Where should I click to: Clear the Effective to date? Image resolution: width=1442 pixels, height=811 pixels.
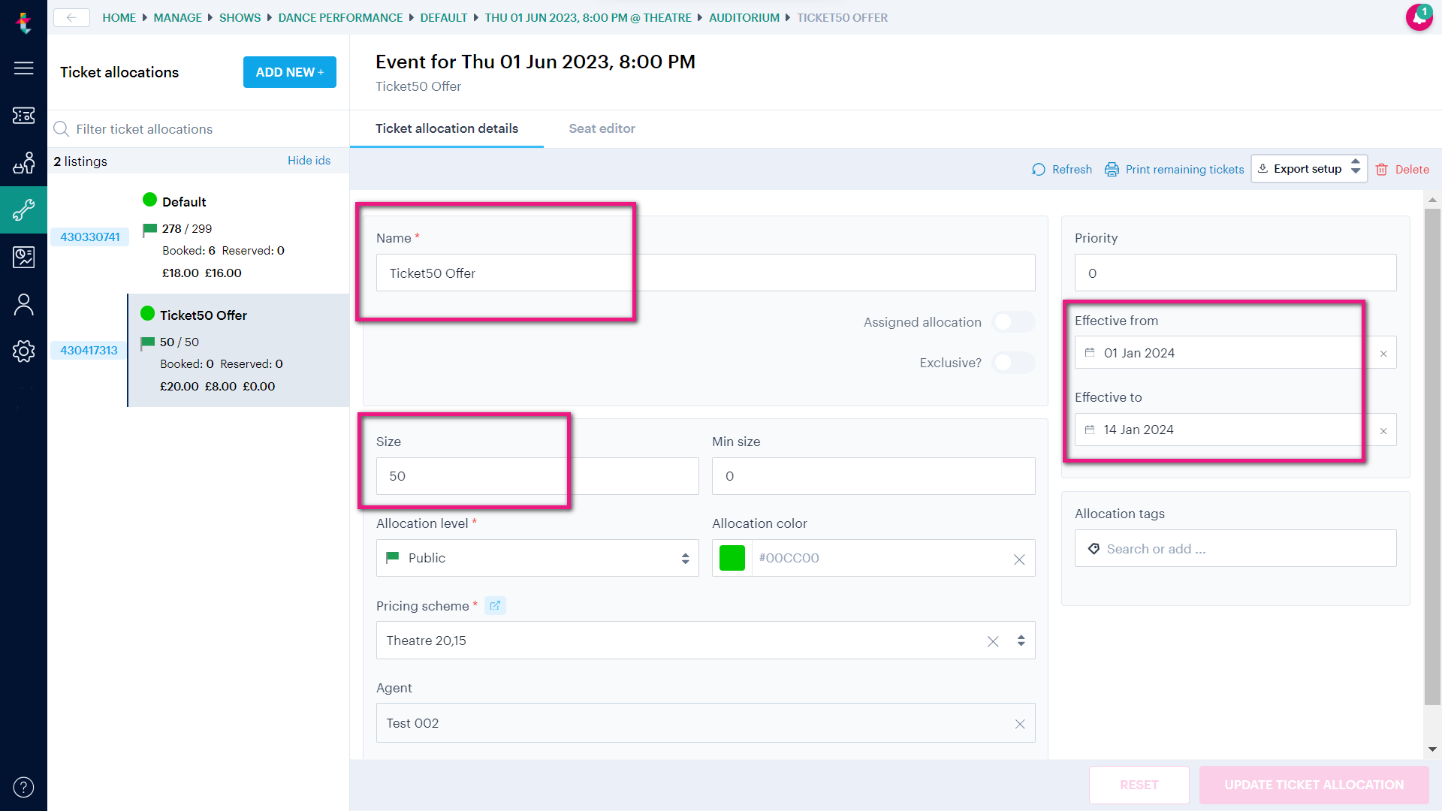pyautogui.click(x=1383, y=431)
